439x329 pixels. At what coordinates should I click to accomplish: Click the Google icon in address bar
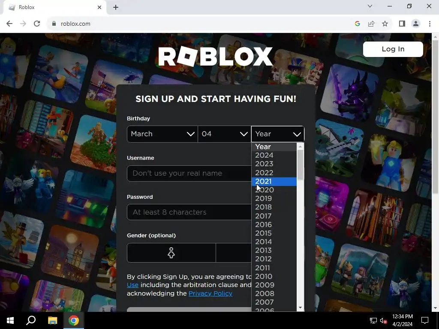[x=357, y=24]
